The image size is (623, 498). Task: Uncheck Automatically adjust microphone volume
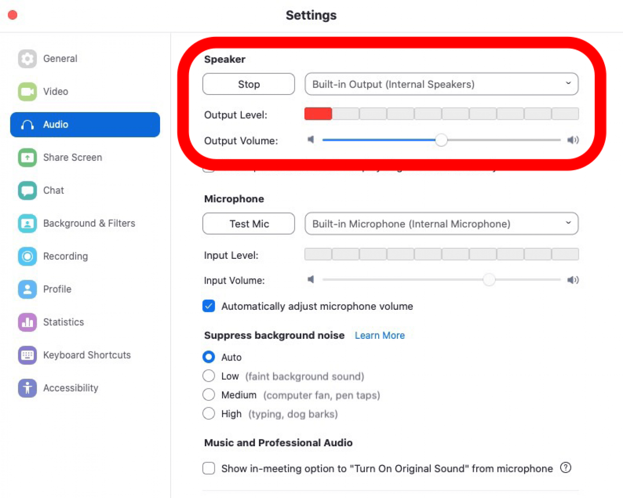pos(209,306)
